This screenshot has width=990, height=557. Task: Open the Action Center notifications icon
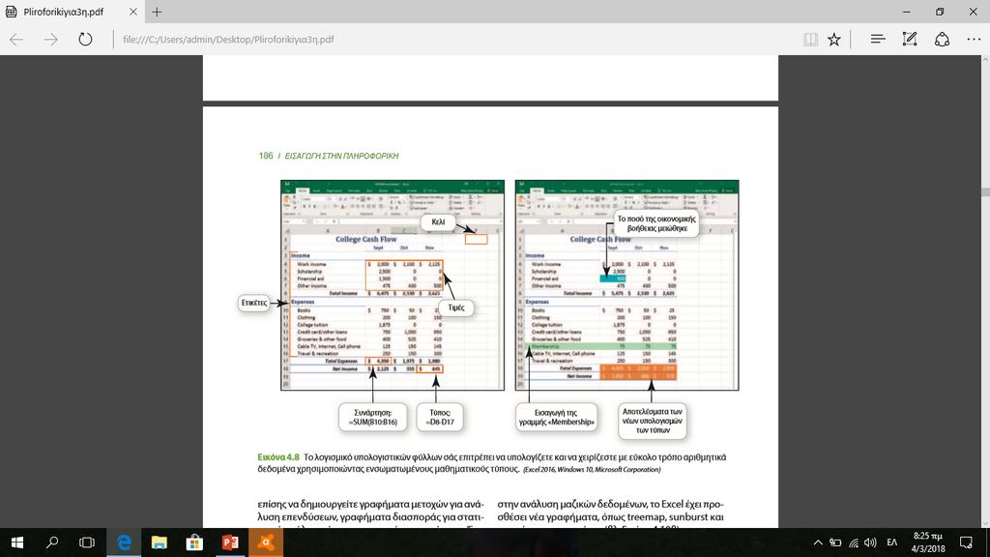pos(966,542)
